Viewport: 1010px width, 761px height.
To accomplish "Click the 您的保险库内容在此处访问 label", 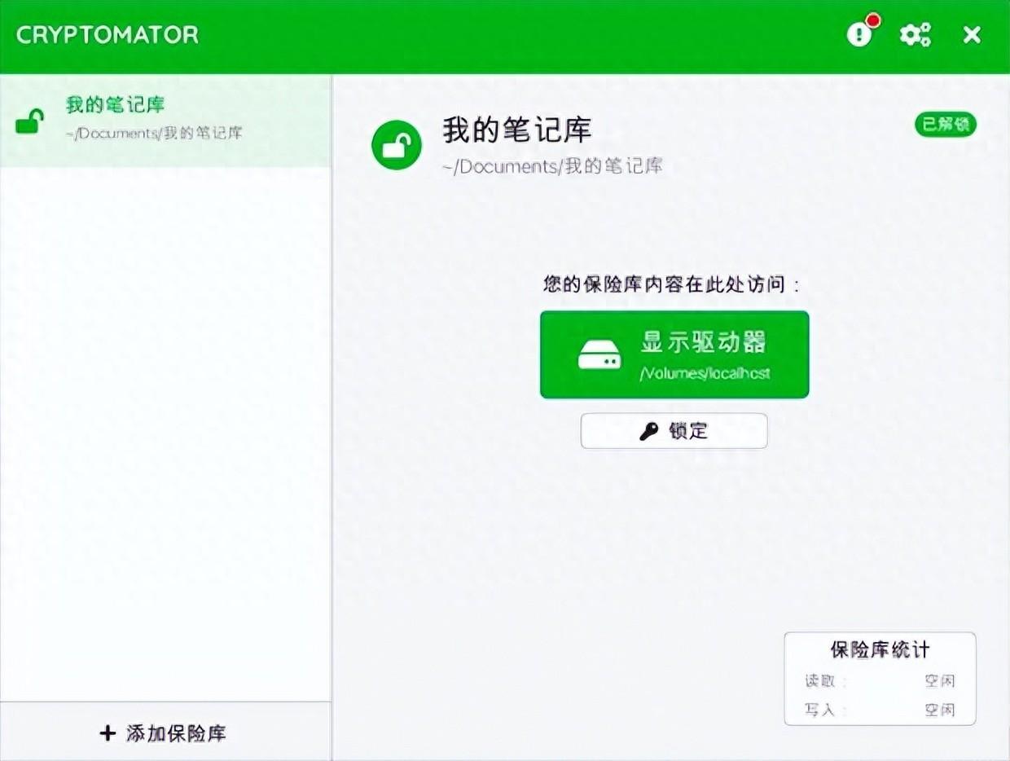I will pyautogui.click(x=671, y=284).
